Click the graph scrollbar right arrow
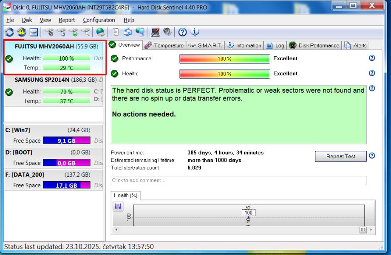This screenshot has width=391, height=255. tap(371, 230)
